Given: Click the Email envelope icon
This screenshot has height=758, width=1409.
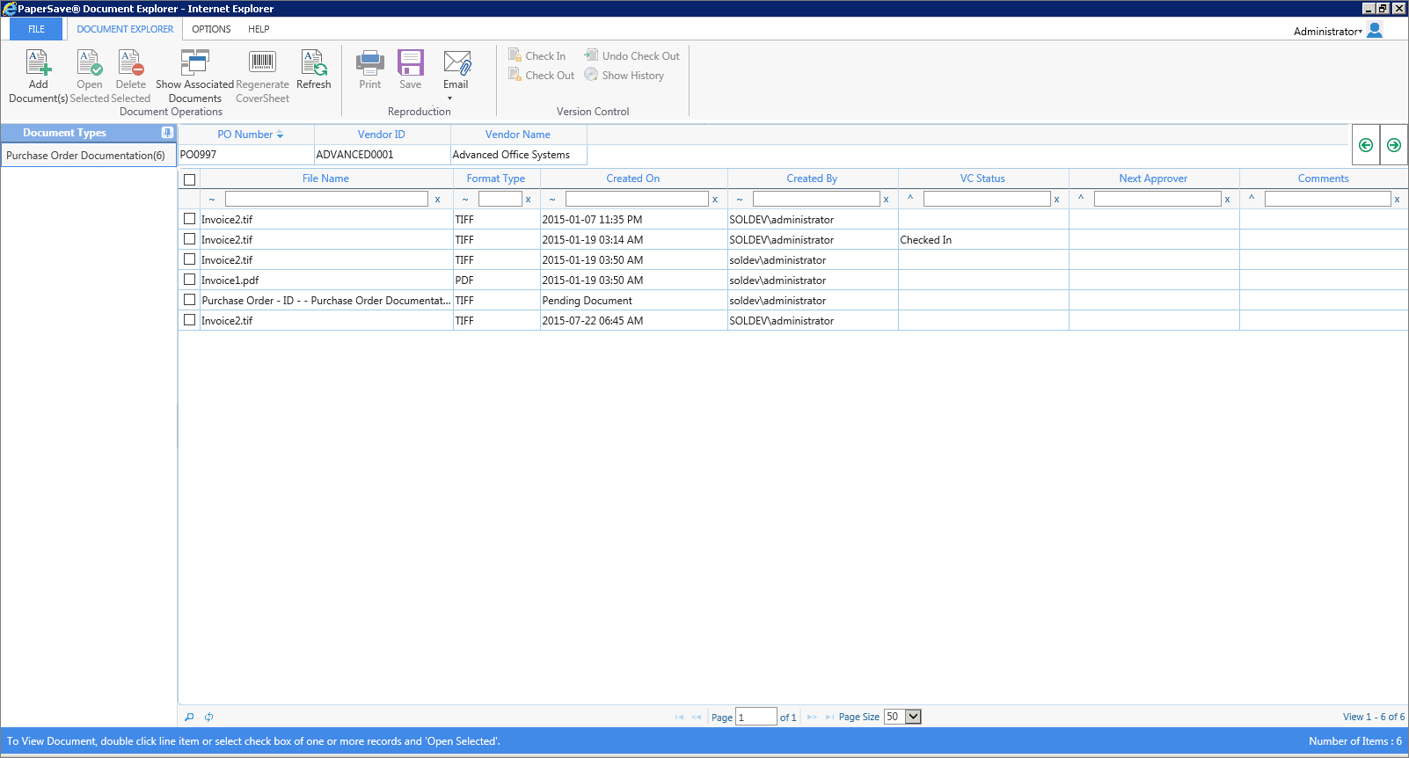Looking at the screenshot, I should point(456,62).
